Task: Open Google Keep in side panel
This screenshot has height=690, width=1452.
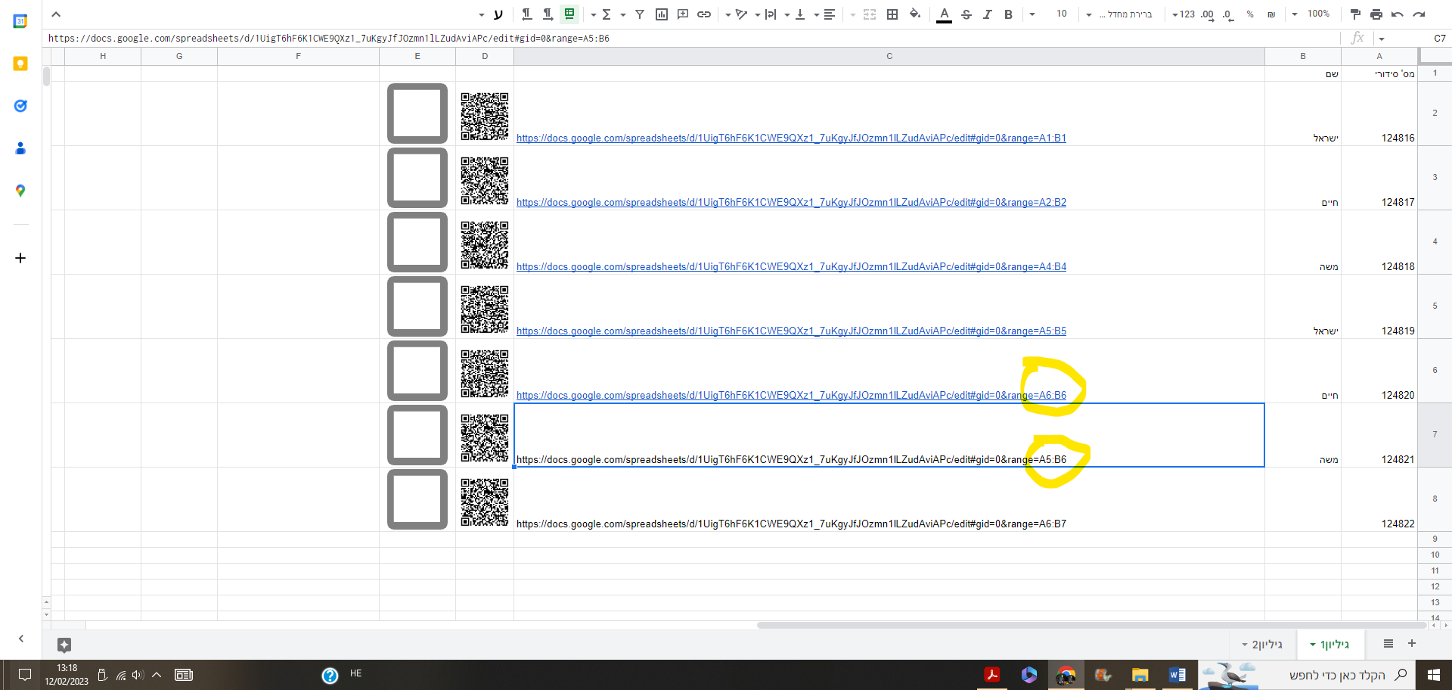Action: 20,64
